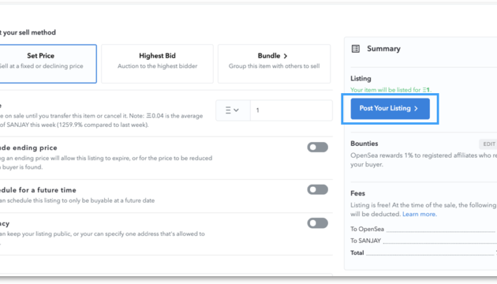Click EDIT next to Bounties
The width and height of the screenshot is (497, 284).
coord(488,143)
